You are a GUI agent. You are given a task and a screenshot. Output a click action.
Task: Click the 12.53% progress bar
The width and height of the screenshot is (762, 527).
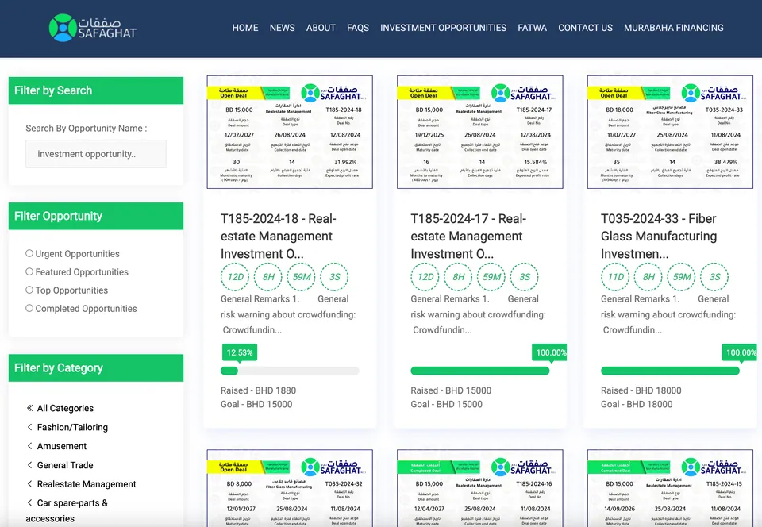coord(291,371)
